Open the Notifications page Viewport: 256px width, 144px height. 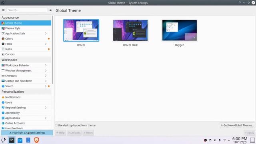pos(26,97)
